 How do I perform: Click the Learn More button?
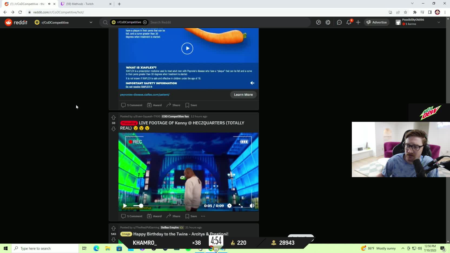click(x=243, y=95)
